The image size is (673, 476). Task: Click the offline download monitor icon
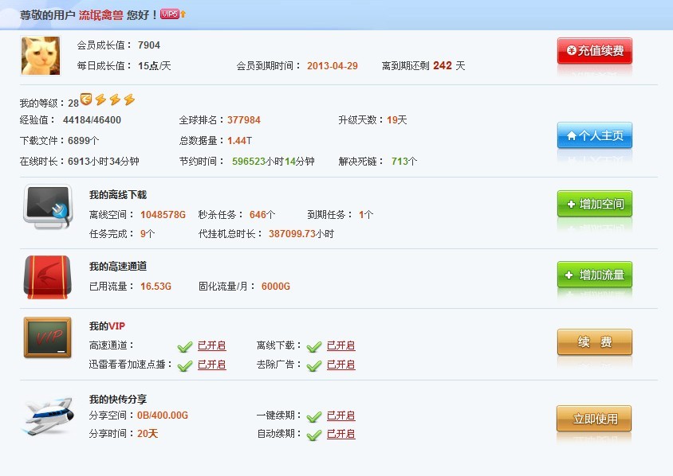48,207
